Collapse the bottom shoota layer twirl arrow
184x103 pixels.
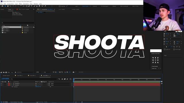[7, 85]
